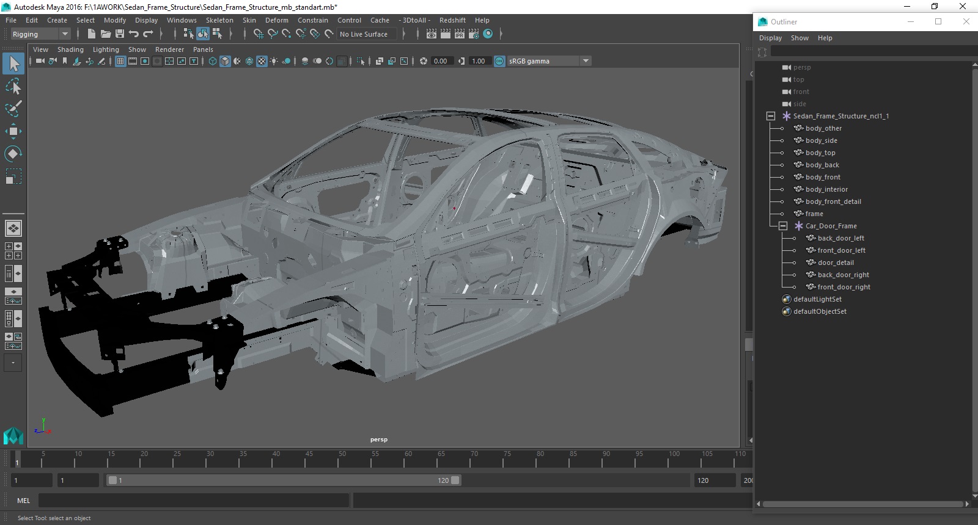Open Outliner Display menu

(x=770, y=38)
